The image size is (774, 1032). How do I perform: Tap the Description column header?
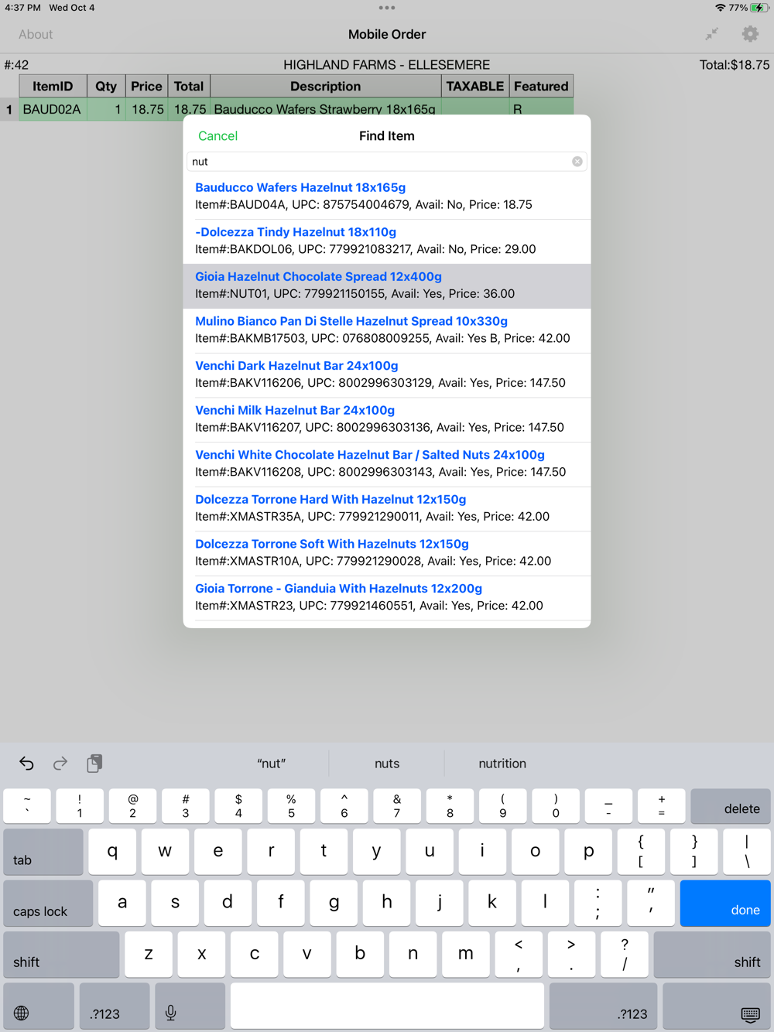[326, 87]
